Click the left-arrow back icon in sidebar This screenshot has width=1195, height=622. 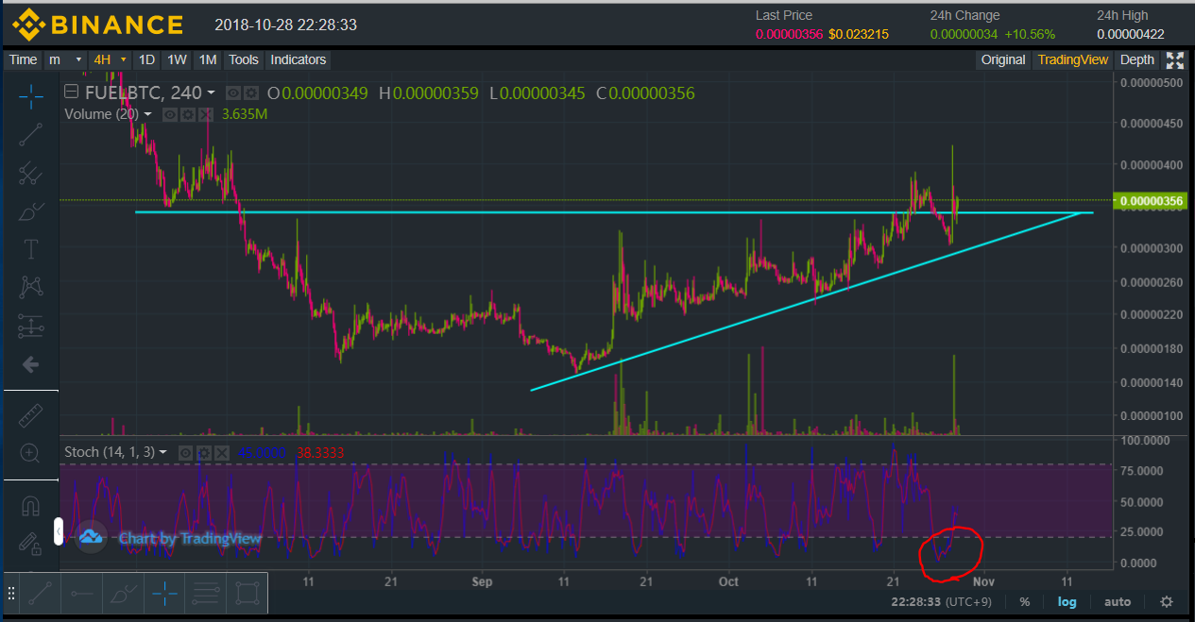pos(30,364)
